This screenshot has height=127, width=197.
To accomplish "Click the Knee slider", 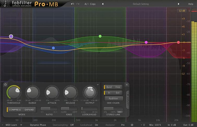I will click(69, 109).
